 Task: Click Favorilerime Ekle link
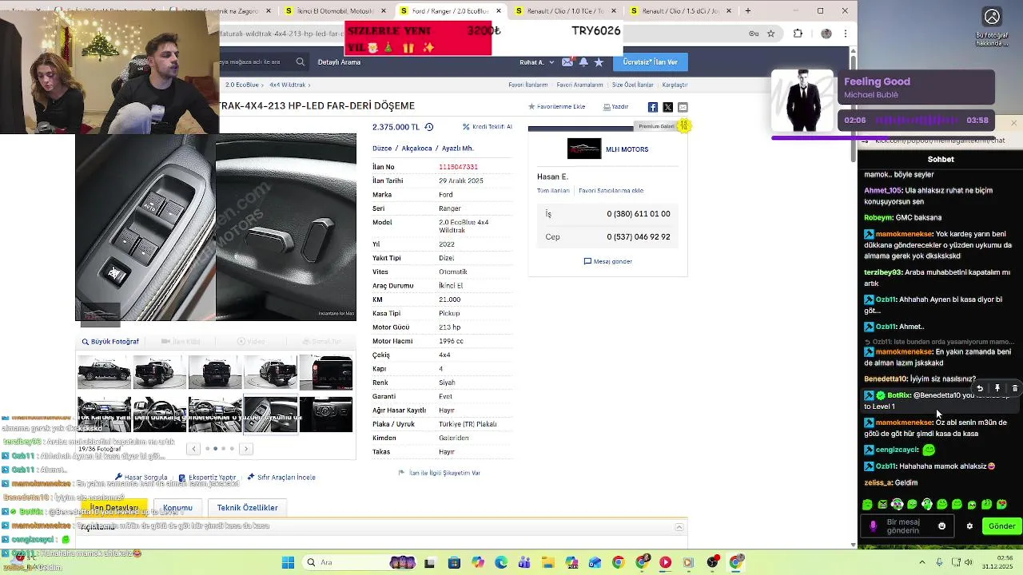557,107
